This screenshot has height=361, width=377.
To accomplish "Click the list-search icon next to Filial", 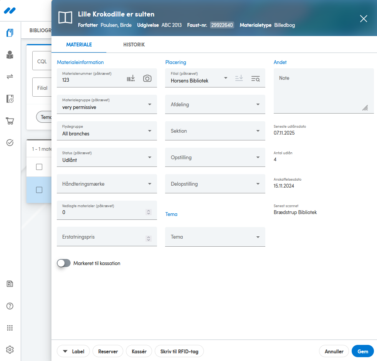I will tap(255, 79).
